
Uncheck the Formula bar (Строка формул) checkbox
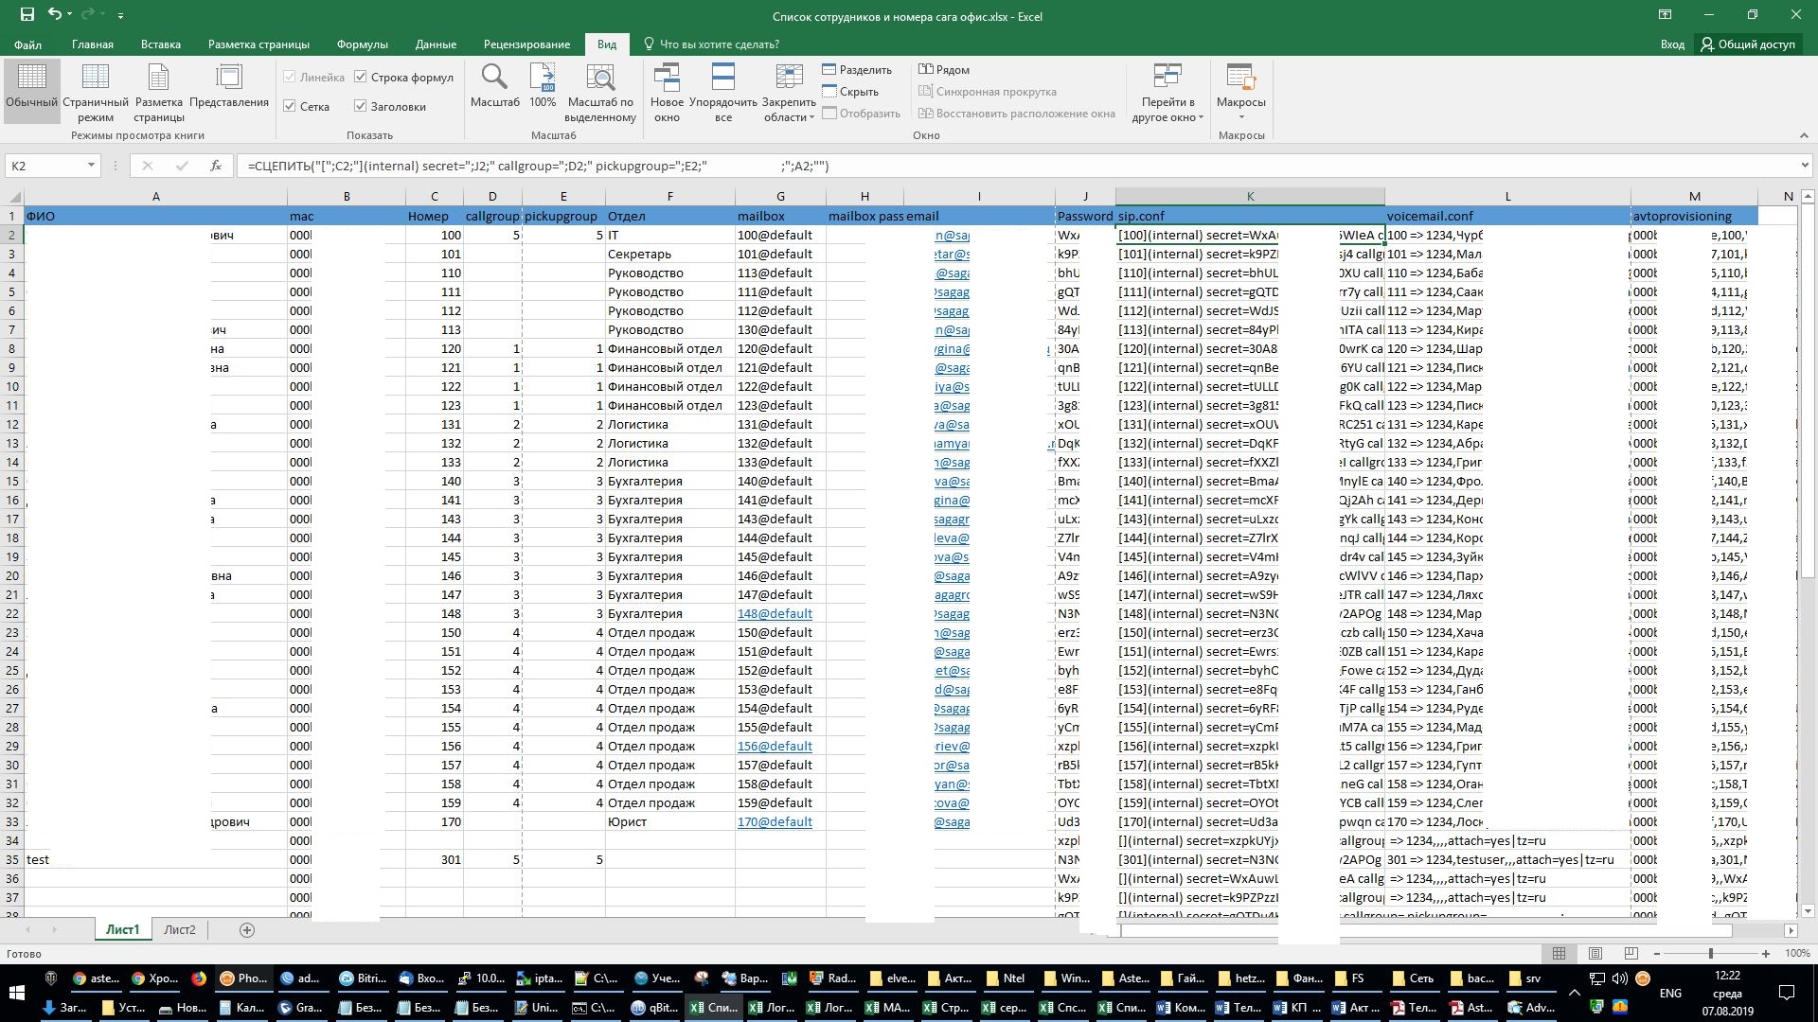(x=361, y=77)
